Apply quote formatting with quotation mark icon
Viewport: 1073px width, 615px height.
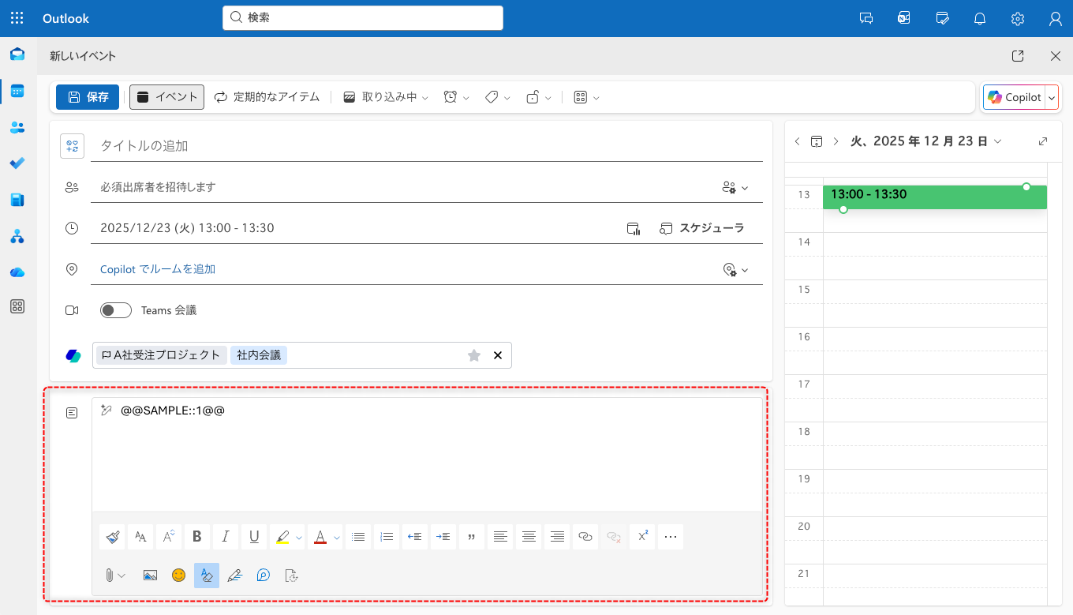(472, 537)
